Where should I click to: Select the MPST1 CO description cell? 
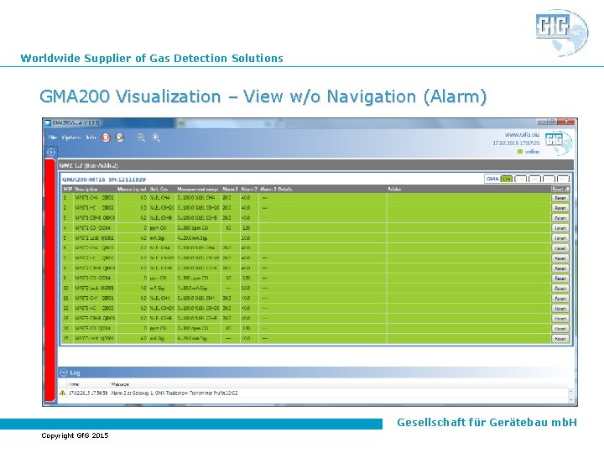95,228
